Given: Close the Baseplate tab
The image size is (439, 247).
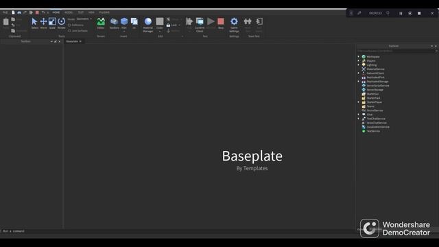Looking at the screenshot, I should pos(80,41).
